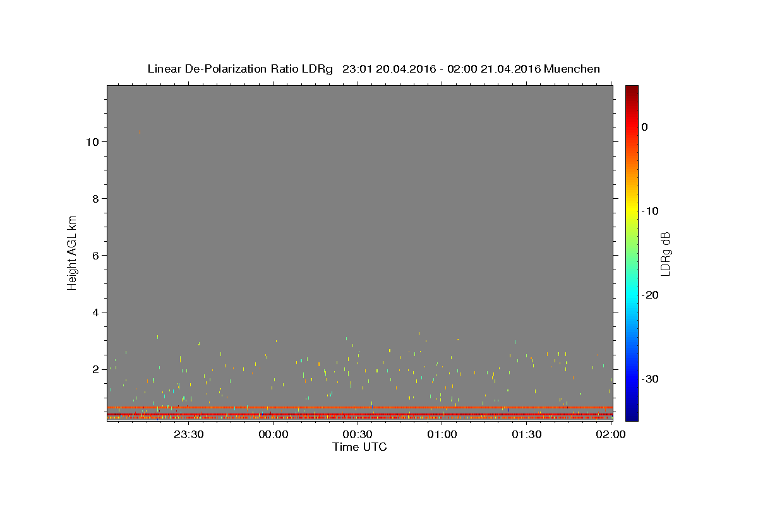The width and height of the screenshot is (758, 505).
Task: Click the 23:30 time tick label
Action: 189,434
